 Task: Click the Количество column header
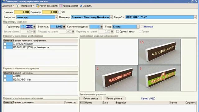pyautogui.click(x=71, y=102)
